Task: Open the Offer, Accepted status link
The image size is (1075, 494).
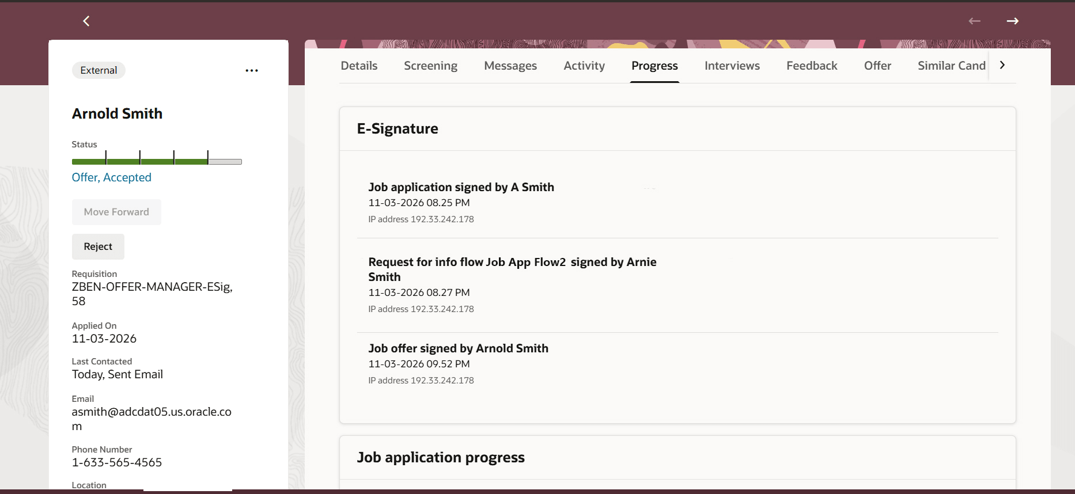Action: tap(111, 177)
